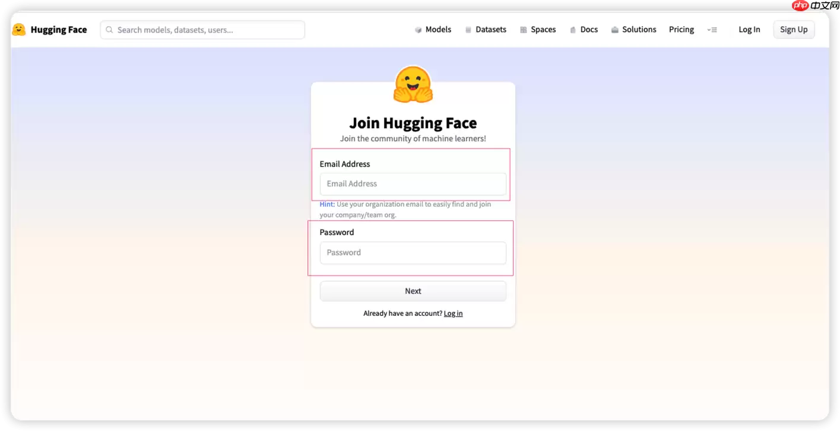840x431 pixels.
Task: Click into the Password field
Action: [413, 253]
